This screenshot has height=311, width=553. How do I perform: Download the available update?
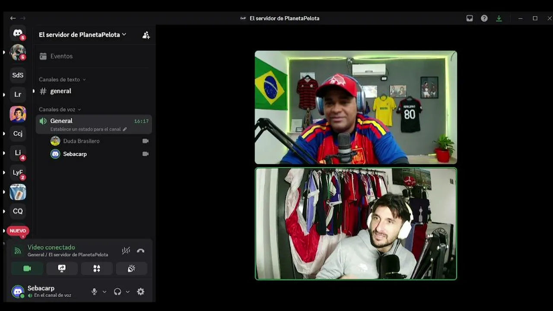(x=499, y=18)
